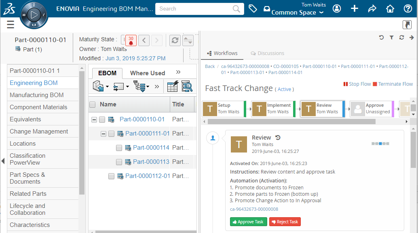Open the Common Space dropdown
The width and height of the screenshot is (418, 233).
tap(298, 13)
